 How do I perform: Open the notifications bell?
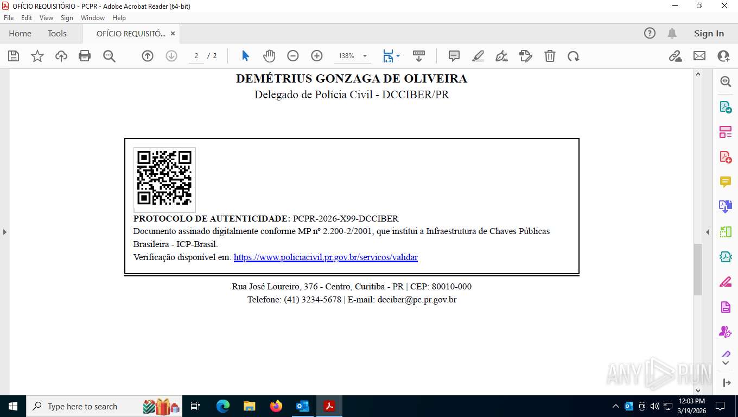tap(672, 33)
